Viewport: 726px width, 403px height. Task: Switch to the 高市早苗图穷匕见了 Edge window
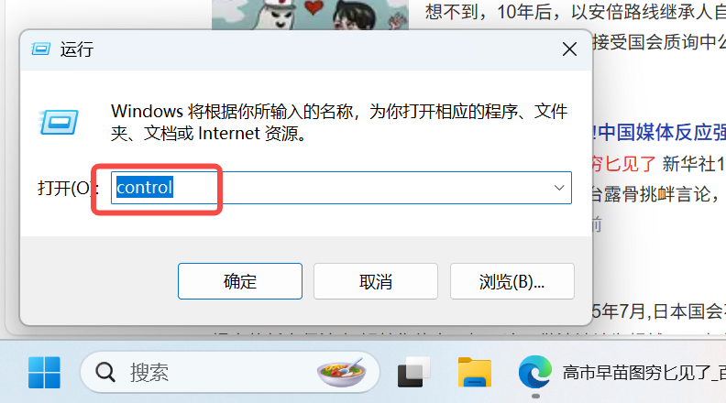[643, 373]
